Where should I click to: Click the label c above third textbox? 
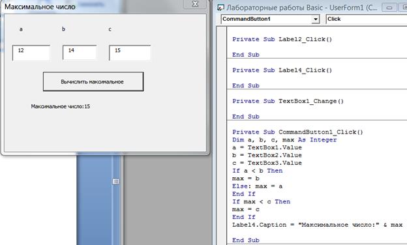tap(110, 29)
